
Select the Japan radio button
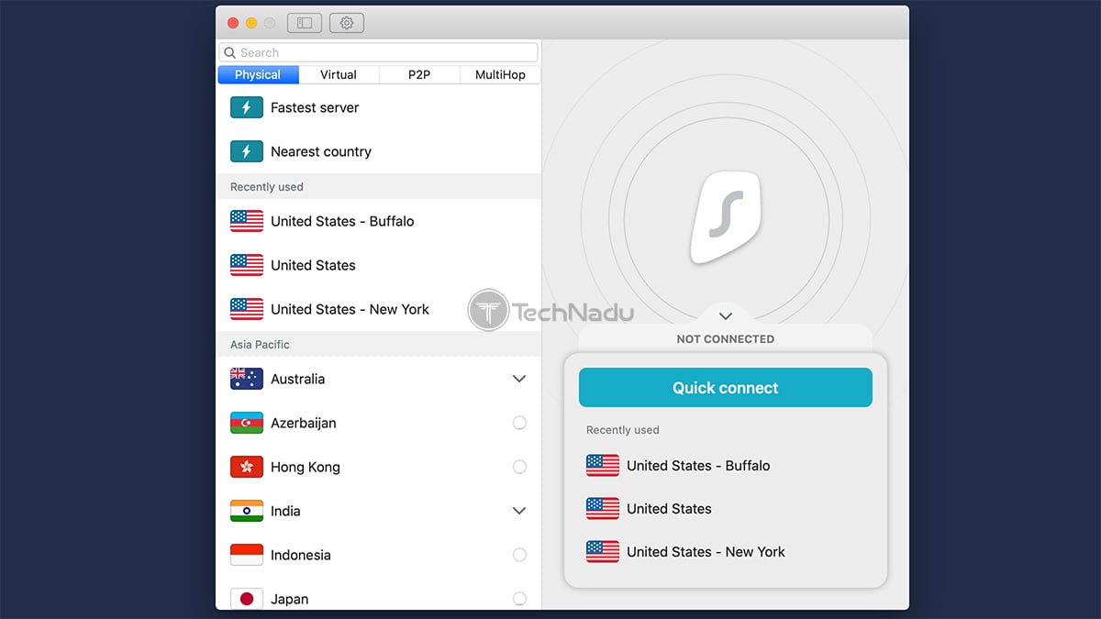click(x=519, y=599)
